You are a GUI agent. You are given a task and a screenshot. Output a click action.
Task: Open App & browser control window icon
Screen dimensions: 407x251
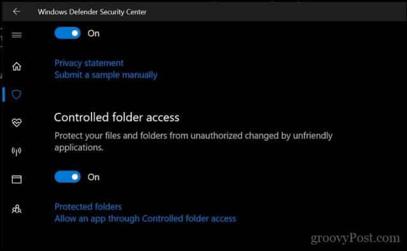coord(17,179)
